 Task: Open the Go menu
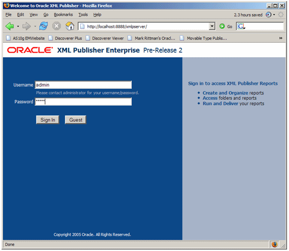[46, 14]
